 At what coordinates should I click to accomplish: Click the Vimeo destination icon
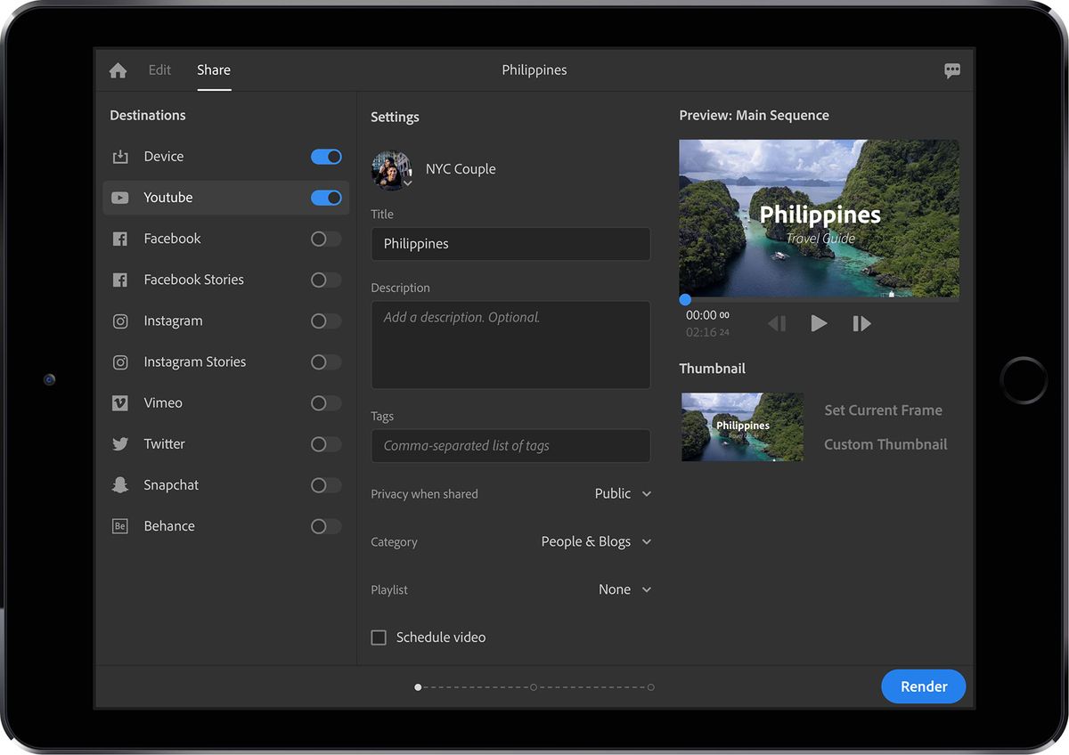point(119,402)
